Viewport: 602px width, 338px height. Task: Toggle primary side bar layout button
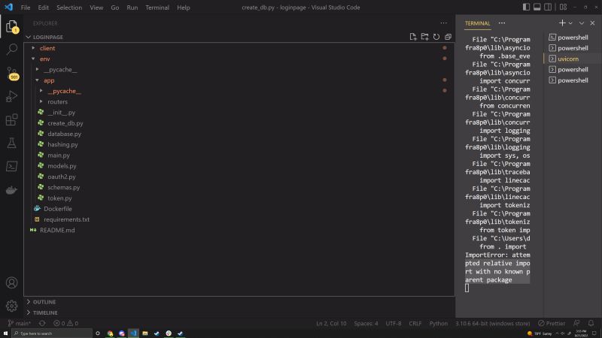click(526, 7)
